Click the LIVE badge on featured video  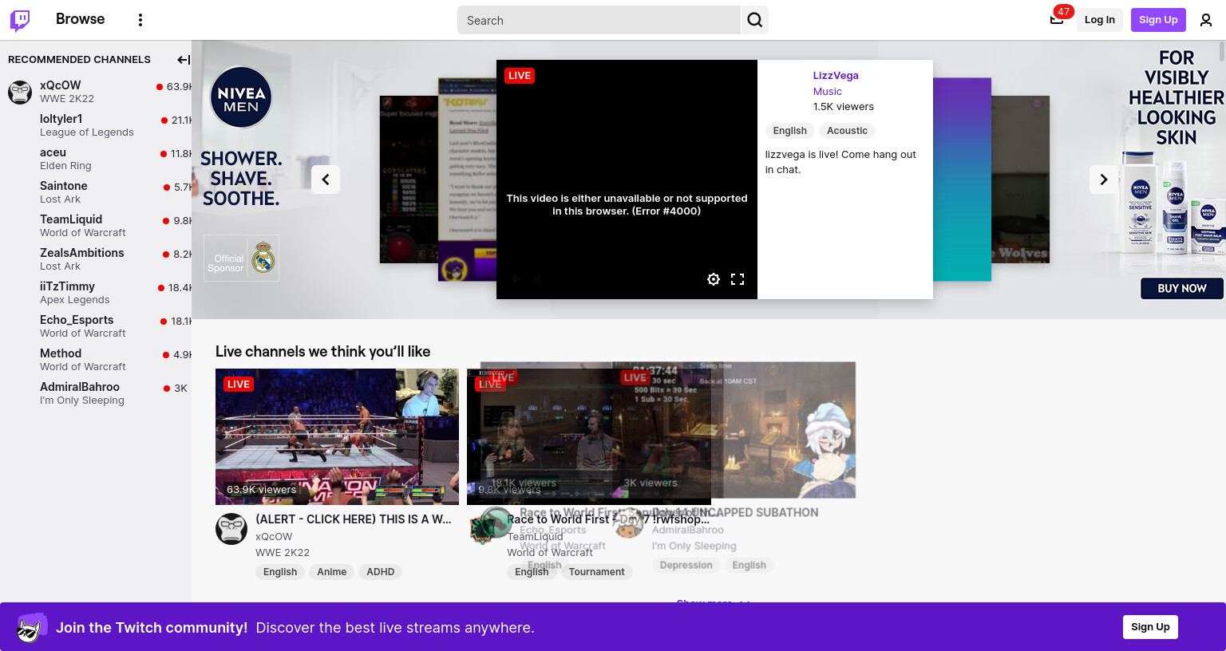tap(519, 76)
